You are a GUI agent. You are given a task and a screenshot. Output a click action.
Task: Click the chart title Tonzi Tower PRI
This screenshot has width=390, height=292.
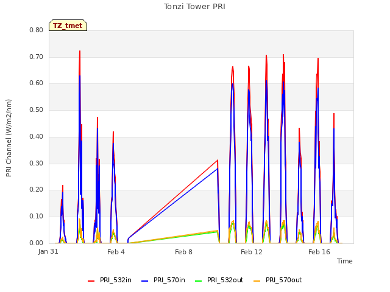(x=194, y=7)
